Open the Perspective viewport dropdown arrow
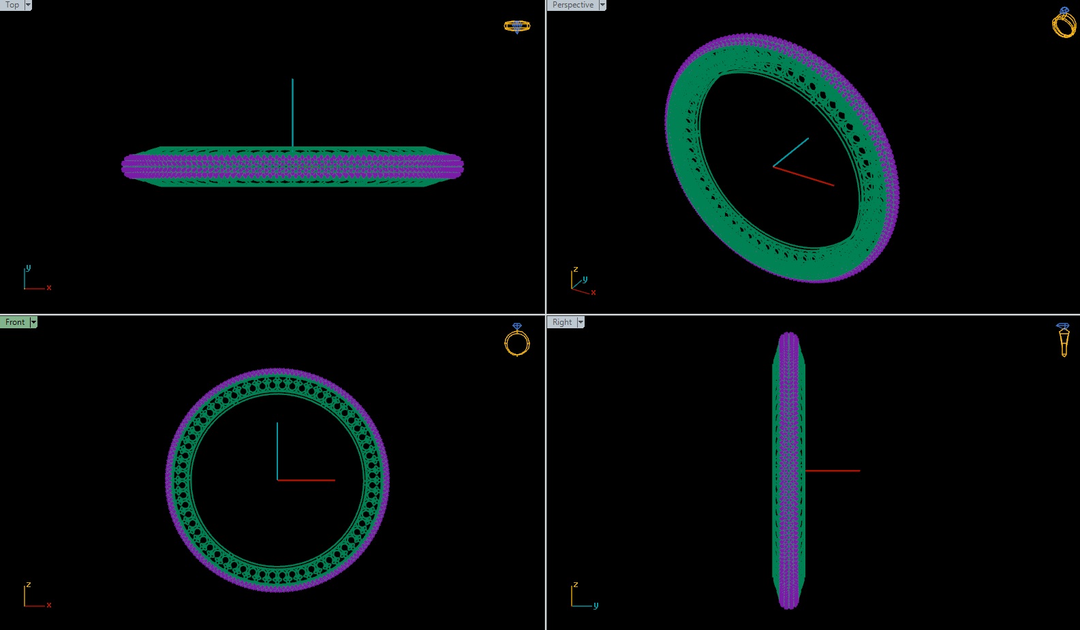Screen dimensions: 1080x630 pos(602,5)
